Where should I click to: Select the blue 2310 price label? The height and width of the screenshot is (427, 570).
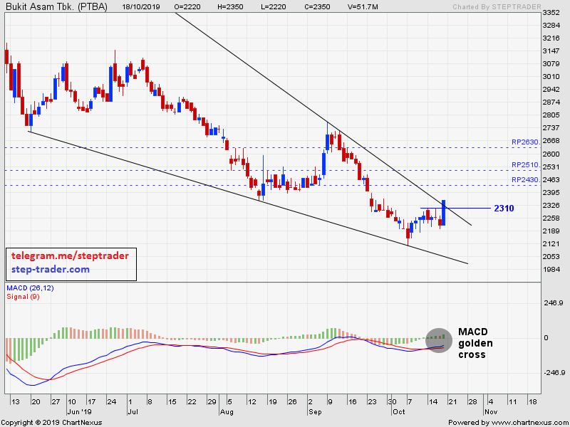coord(503,209)
